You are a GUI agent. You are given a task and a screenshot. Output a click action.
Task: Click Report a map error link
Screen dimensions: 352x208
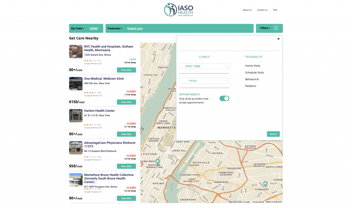[274, 202]
